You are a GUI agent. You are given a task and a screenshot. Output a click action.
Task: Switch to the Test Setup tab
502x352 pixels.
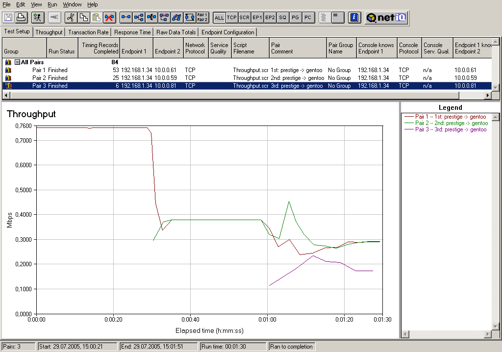tap(17, 31)
